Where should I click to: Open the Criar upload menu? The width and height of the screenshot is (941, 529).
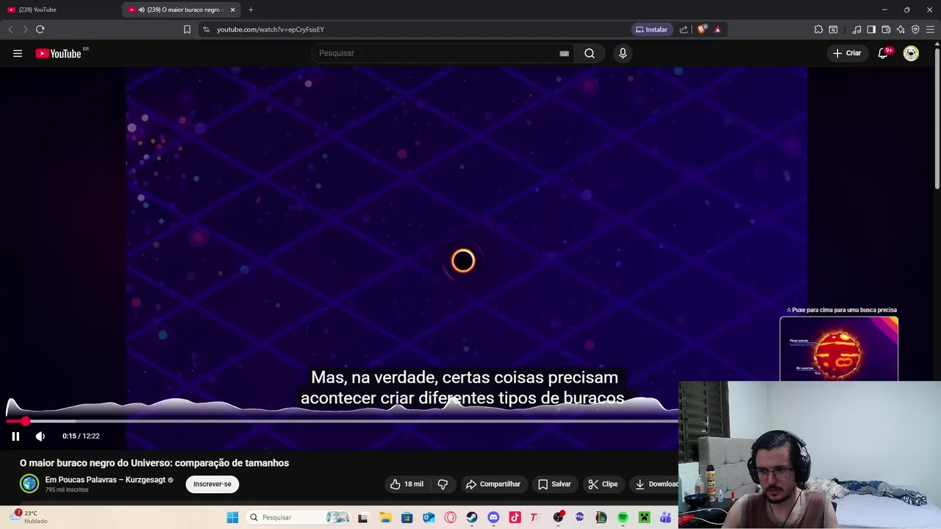point(847,53)
